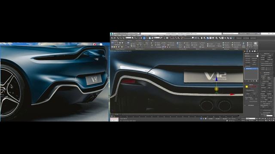Open the Selection ribbon tab
The height and width of the screenshot is (154, 275).
coord(130,41)
